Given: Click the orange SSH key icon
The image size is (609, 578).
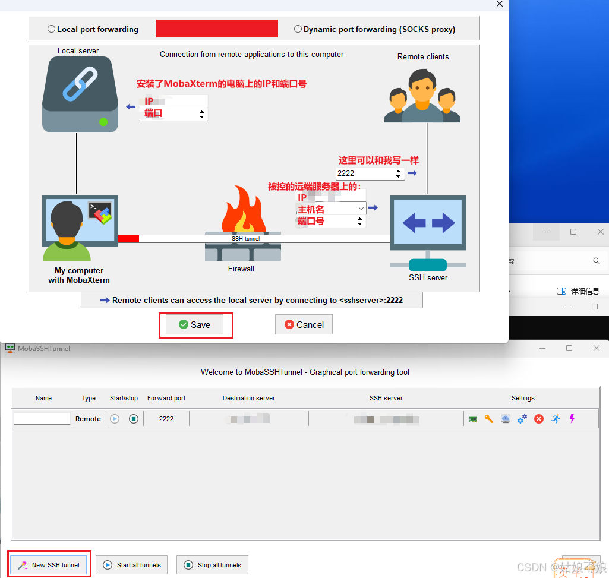Looking at the screenshot, I should tap(489, 419).
